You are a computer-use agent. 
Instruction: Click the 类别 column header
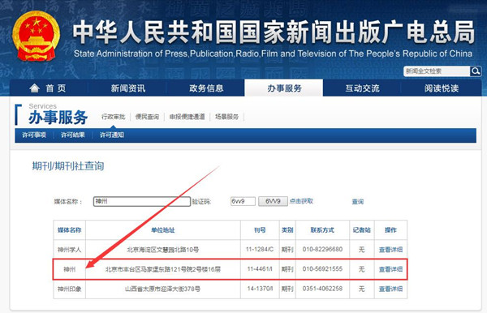pos(287,230)
